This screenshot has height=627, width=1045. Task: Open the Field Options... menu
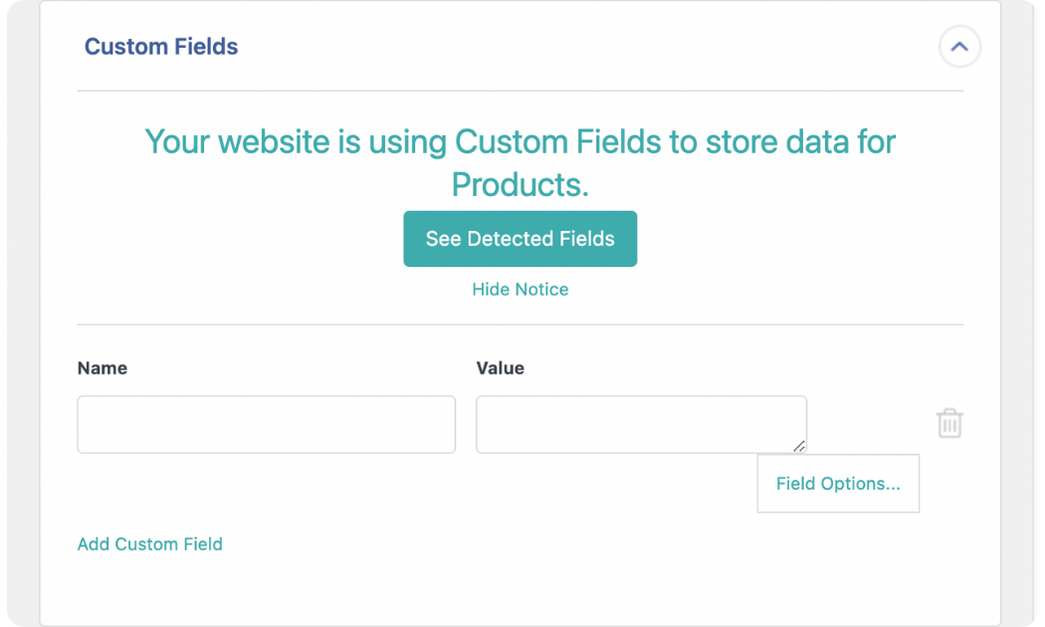click(x=838, y=484)
